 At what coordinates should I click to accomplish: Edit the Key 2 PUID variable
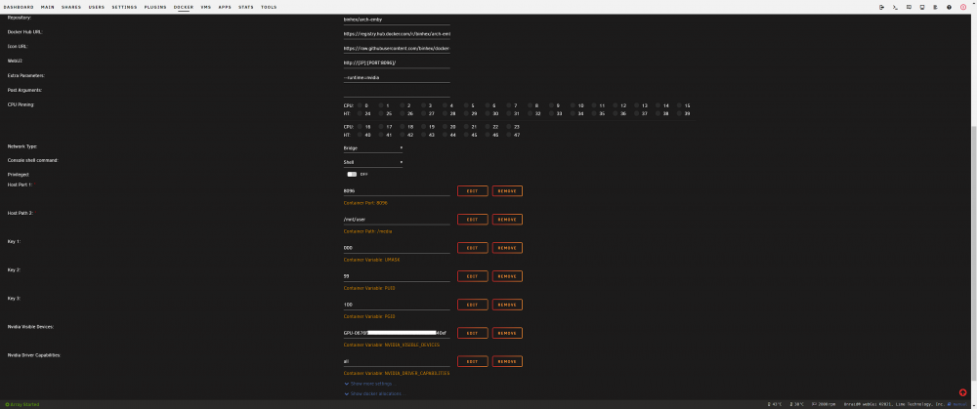pos(472,276)
